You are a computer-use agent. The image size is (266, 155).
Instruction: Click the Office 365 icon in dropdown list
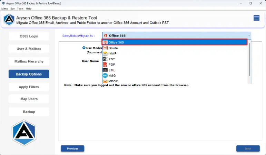[105, 42]
